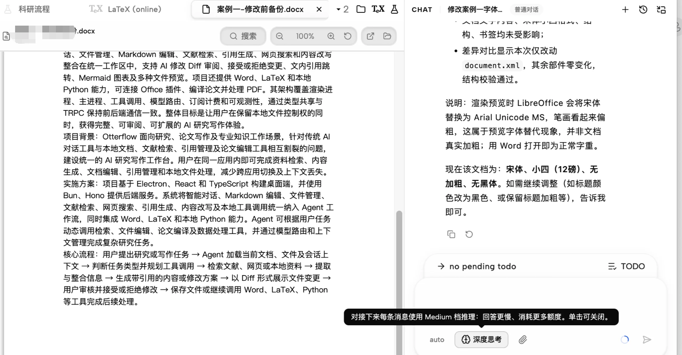The image size is (682, 355).
Task: Click the document.xml code label in chat
Action: point(492,66)
